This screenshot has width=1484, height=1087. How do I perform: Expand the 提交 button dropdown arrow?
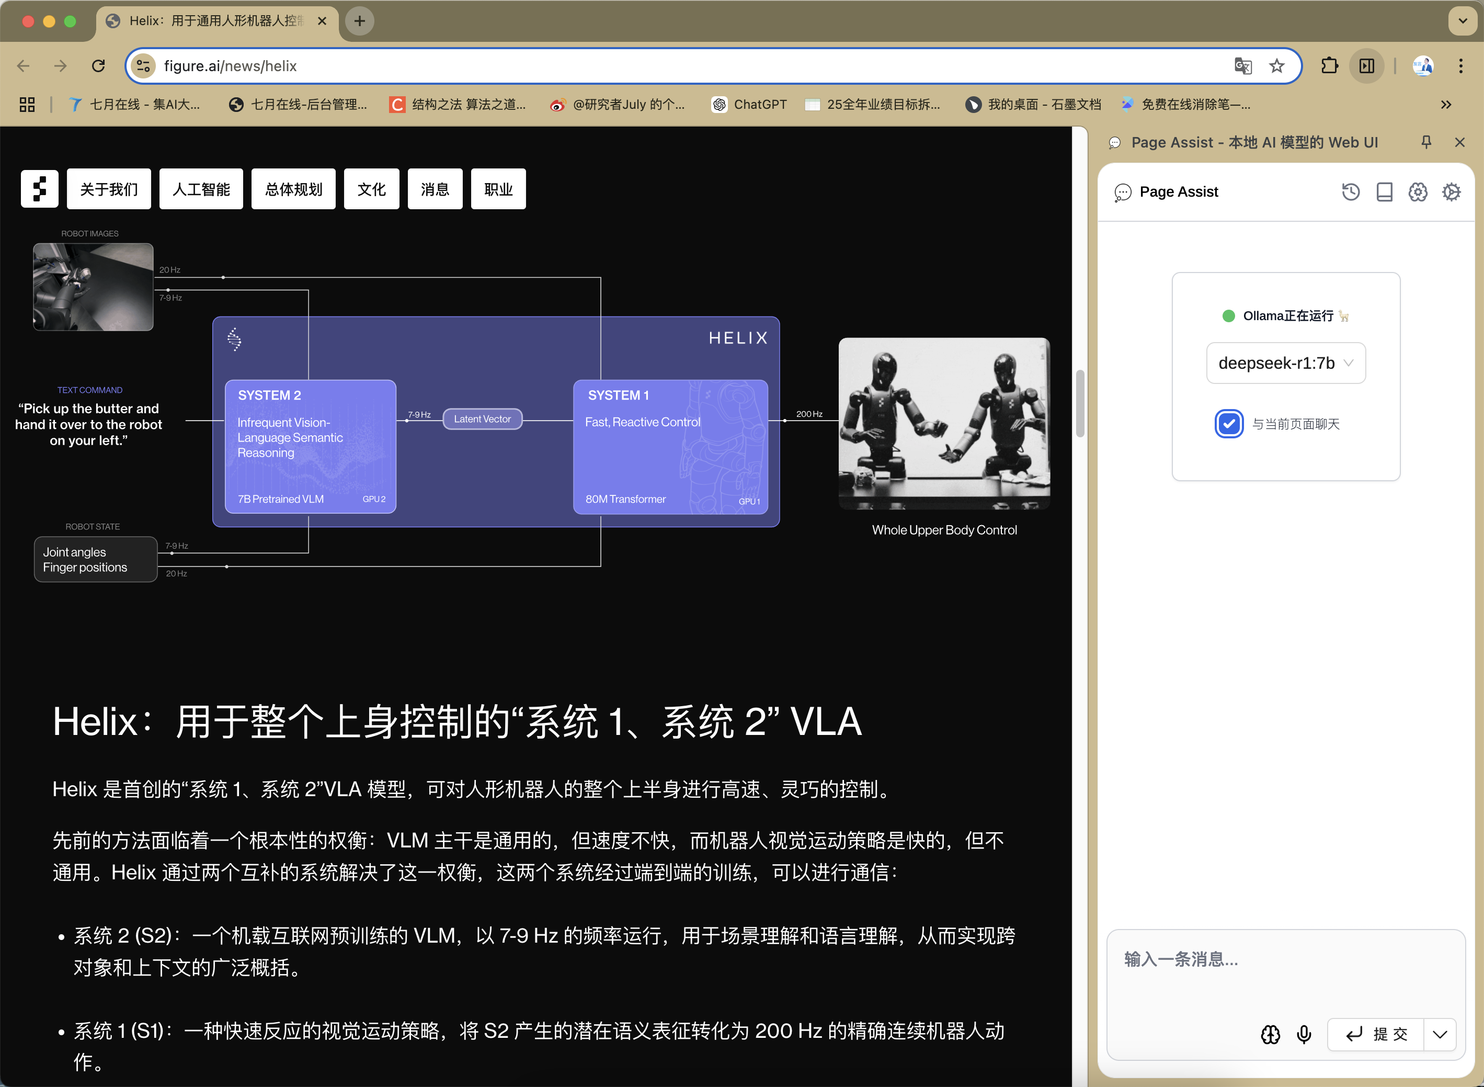1440,1034
